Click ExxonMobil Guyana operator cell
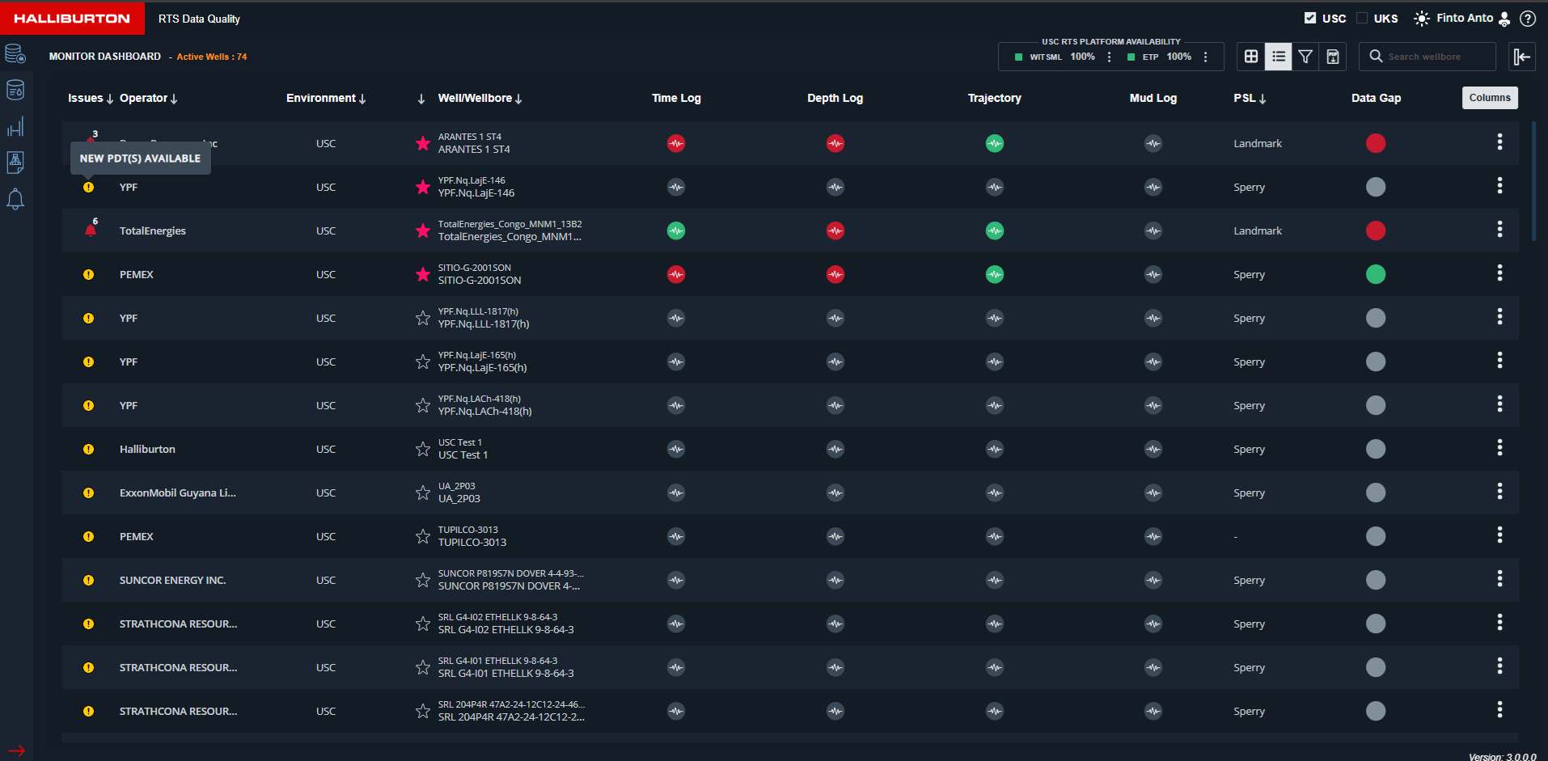 tap(178, 493)
